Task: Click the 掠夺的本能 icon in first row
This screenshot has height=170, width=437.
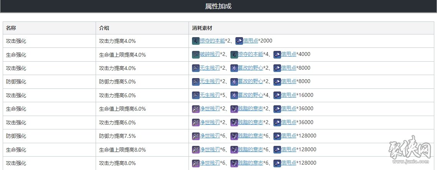Action: pyautogui.click(x=195, y=41)
